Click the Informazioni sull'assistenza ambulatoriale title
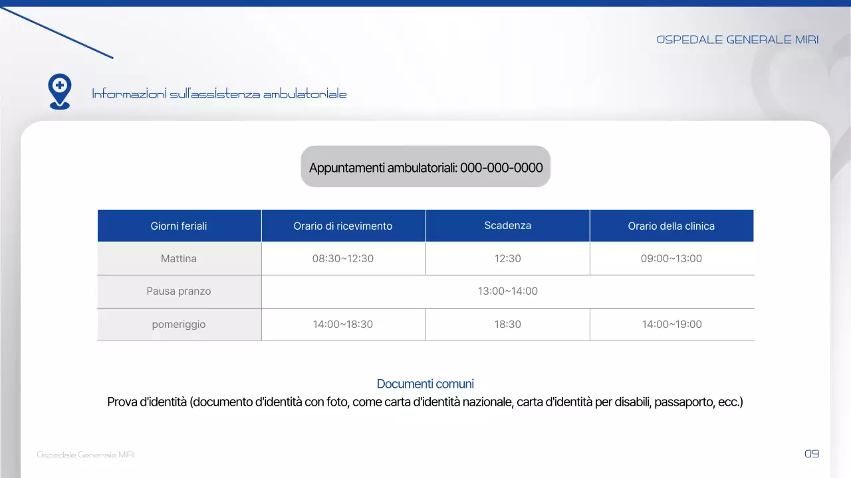 [x=219, y=94]
